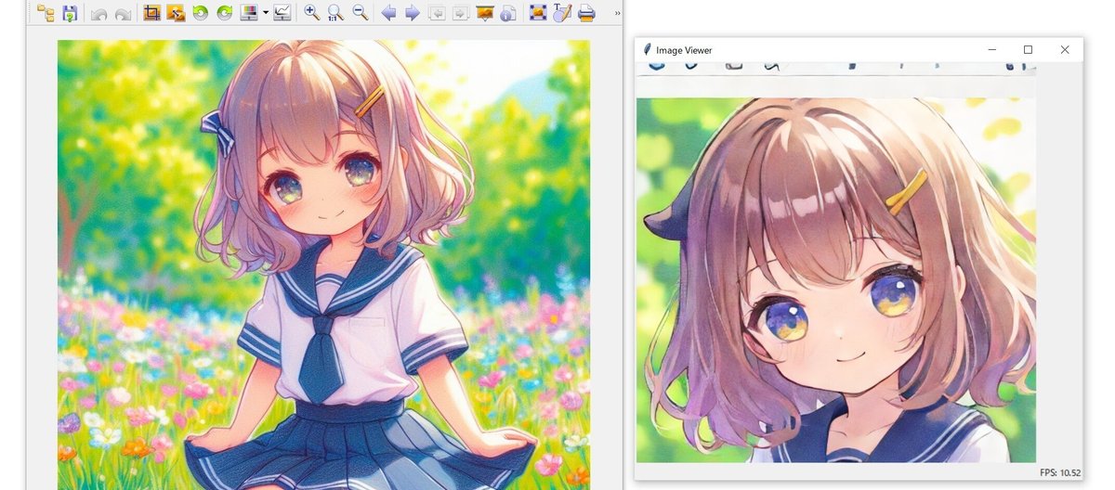Set zoom to 1:1 actual size
This screenshot has height=490, width=1115.
coord(335,13)
